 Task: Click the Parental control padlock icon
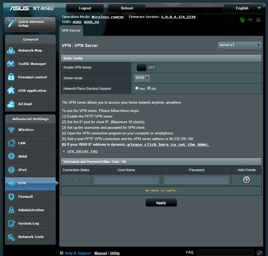point(11,77)
